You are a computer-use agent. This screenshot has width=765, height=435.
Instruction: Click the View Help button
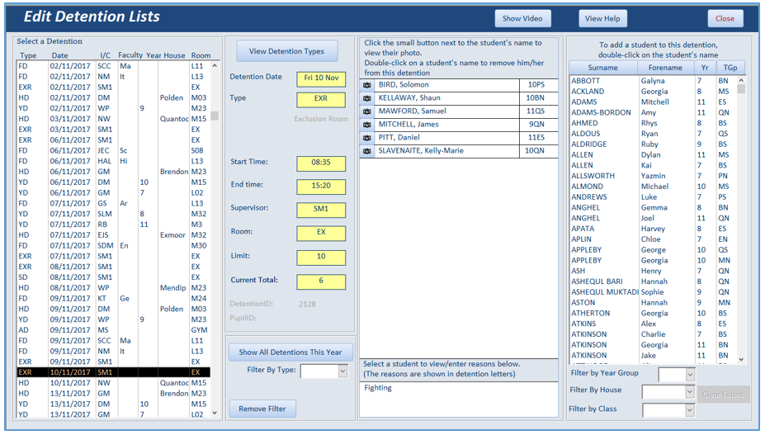[x=602, y=18]
